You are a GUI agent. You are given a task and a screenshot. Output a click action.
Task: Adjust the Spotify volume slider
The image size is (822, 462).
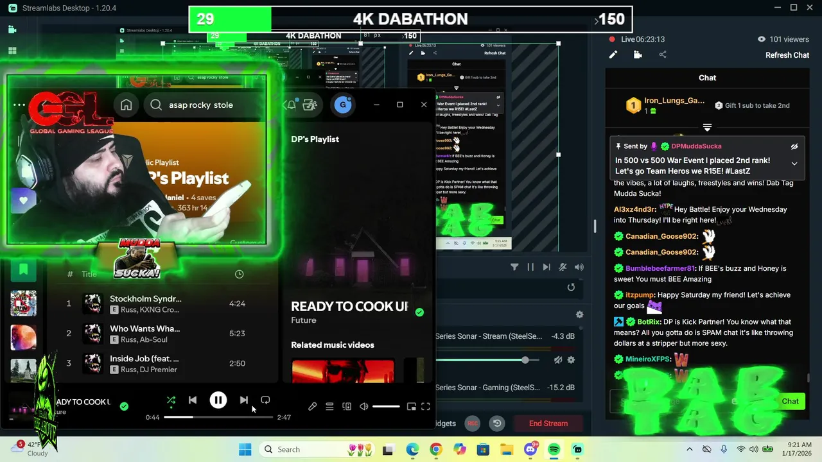click(x=386, y=406)
